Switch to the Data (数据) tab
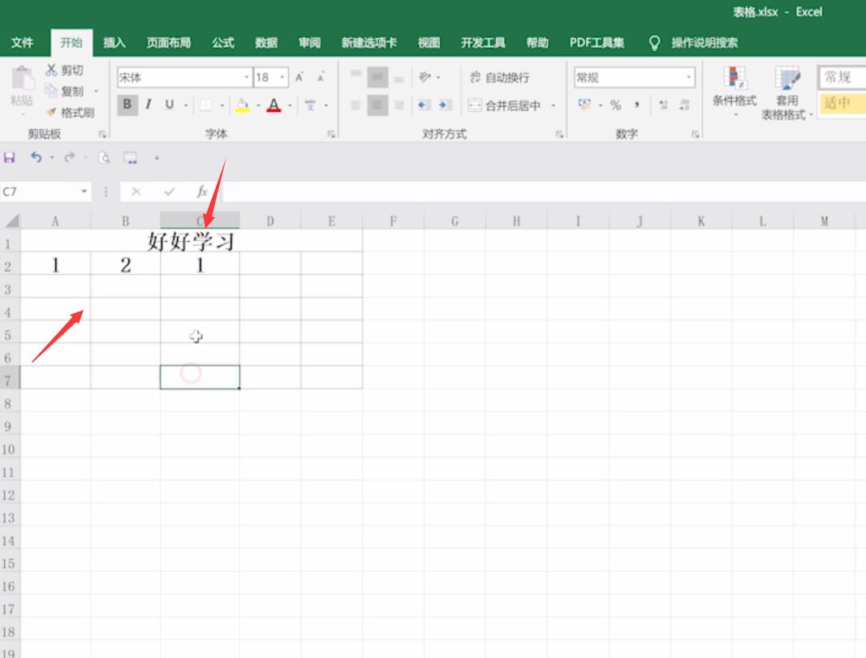The image size is (866, 658). (266, 42)
